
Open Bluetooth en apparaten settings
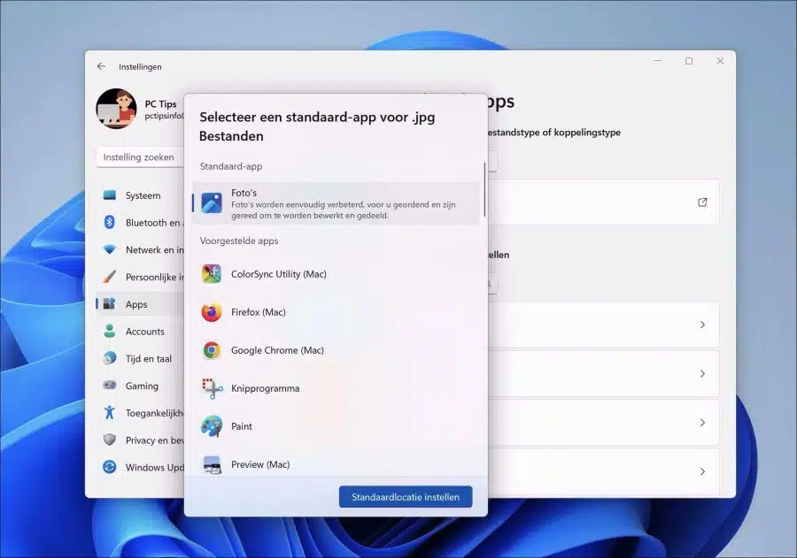click(x=139, y=222)
